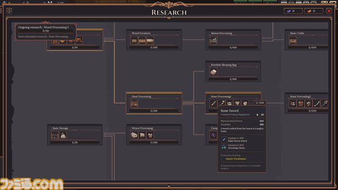Select the first icon in Bone Processing2
The height and width of the screenshot is (190, 338).
293,103
